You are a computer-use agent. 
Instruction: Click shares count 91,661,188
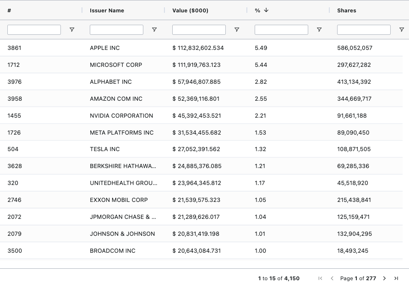352,116
